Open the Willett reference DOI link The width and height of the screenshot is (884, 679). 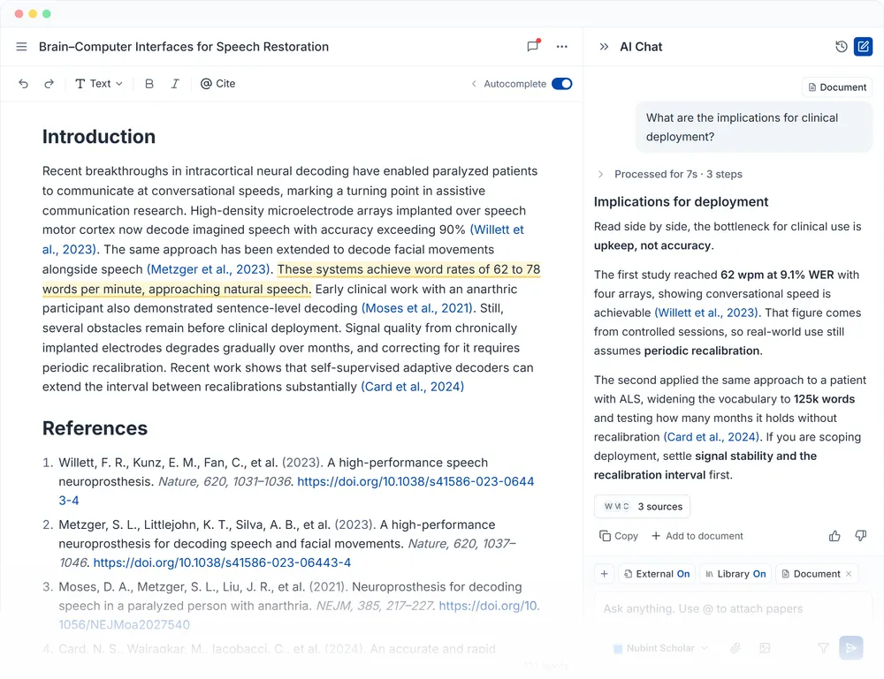point(415,481)
